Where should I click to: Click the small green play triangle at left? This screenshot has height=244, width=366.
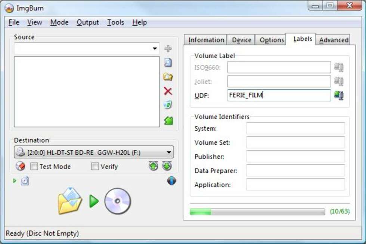tap(15, 181)
